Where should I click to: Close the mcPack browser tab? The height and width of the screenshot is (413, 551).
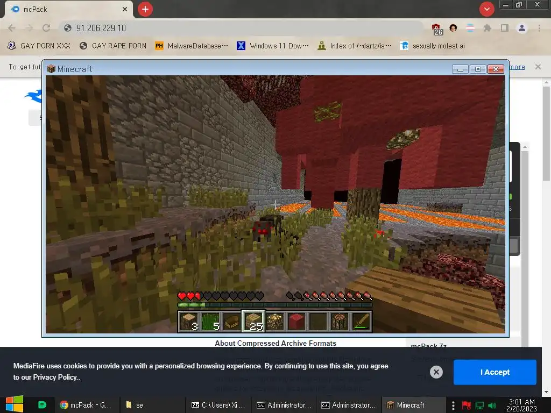pyautogui.click(x=125, y=9)
